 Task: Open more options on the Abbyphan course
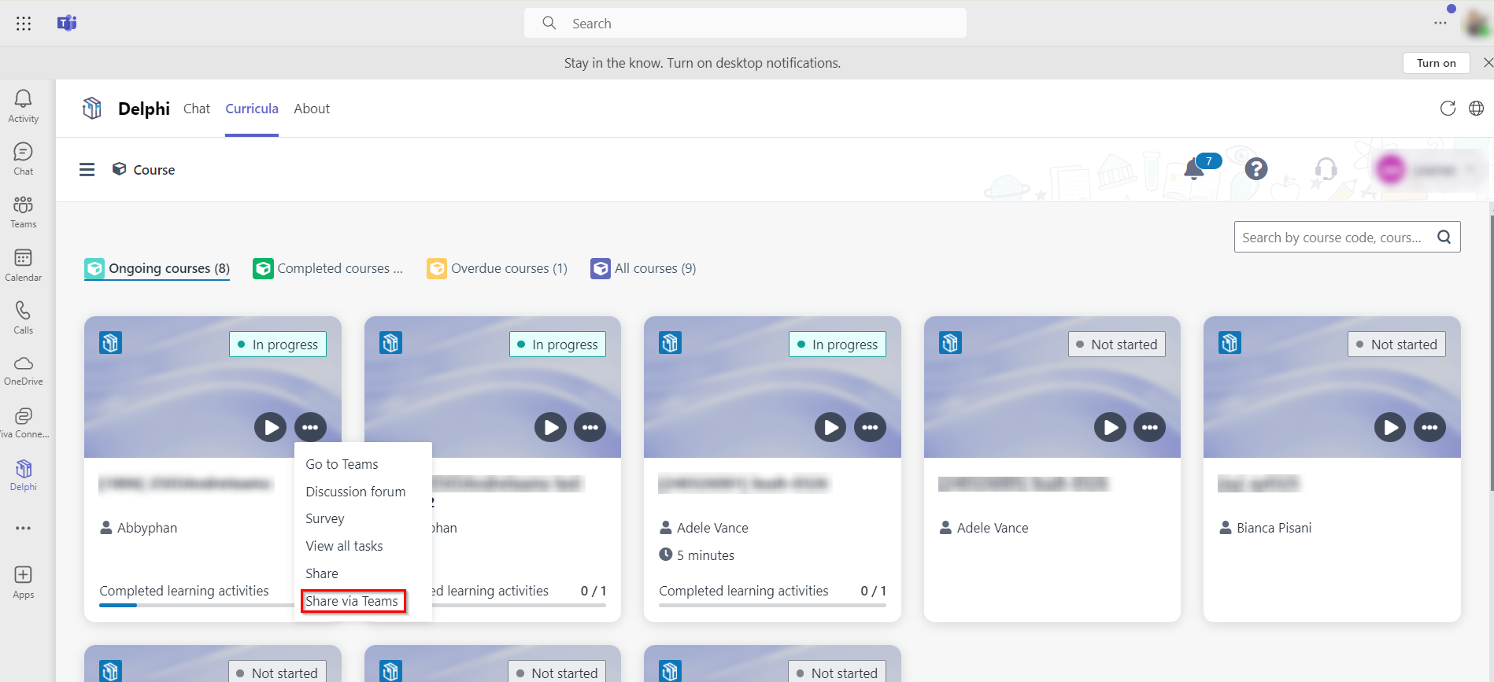[310, 427]
